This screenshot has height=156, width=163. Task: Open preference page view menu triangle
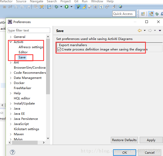(160, 30)
